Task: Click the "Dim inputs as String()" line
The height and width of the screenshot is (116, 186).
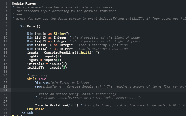Action: point(48,34)
